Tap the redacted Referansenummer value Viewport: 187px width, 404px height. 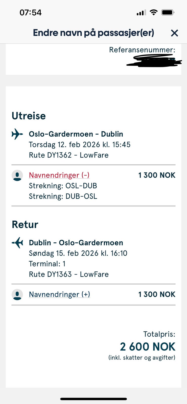tap(154, 61)
